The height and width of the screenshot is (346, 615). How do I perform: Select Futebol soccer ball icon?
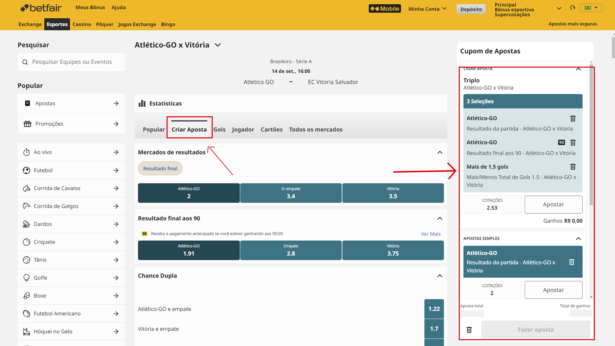click(x=27, y=170)
